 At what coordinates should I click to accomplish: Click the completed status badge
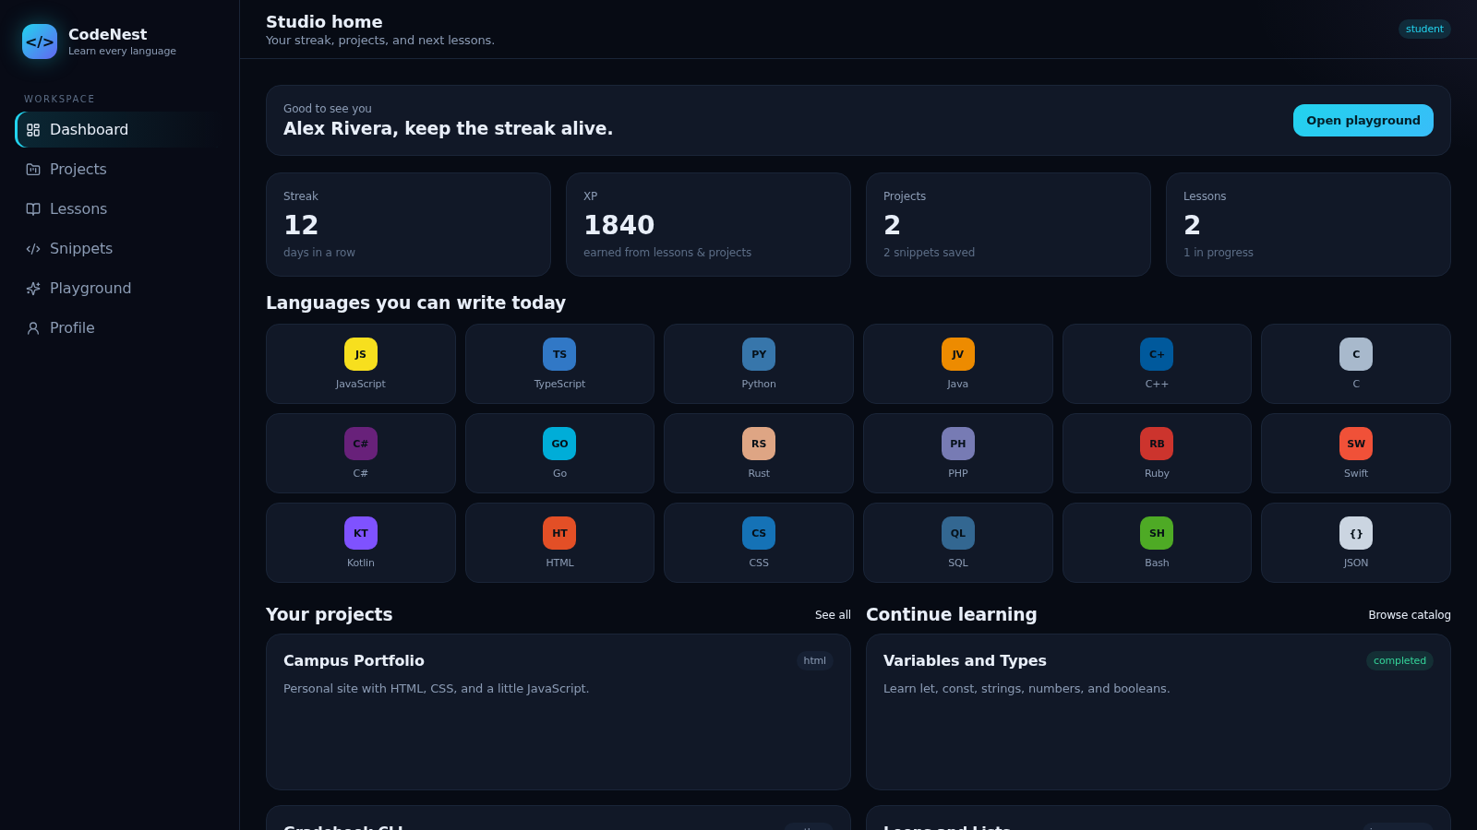[1399, 661]
